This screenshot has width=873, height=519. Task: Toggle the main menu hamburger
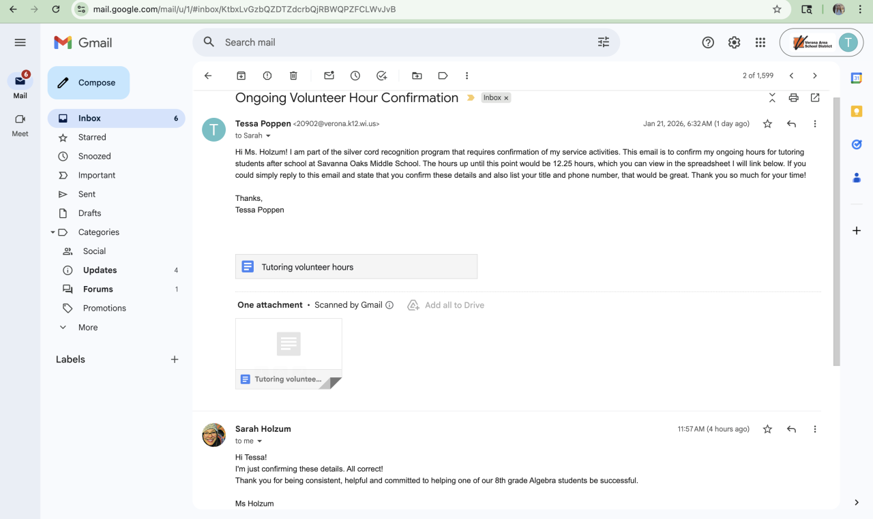(20, 42)
